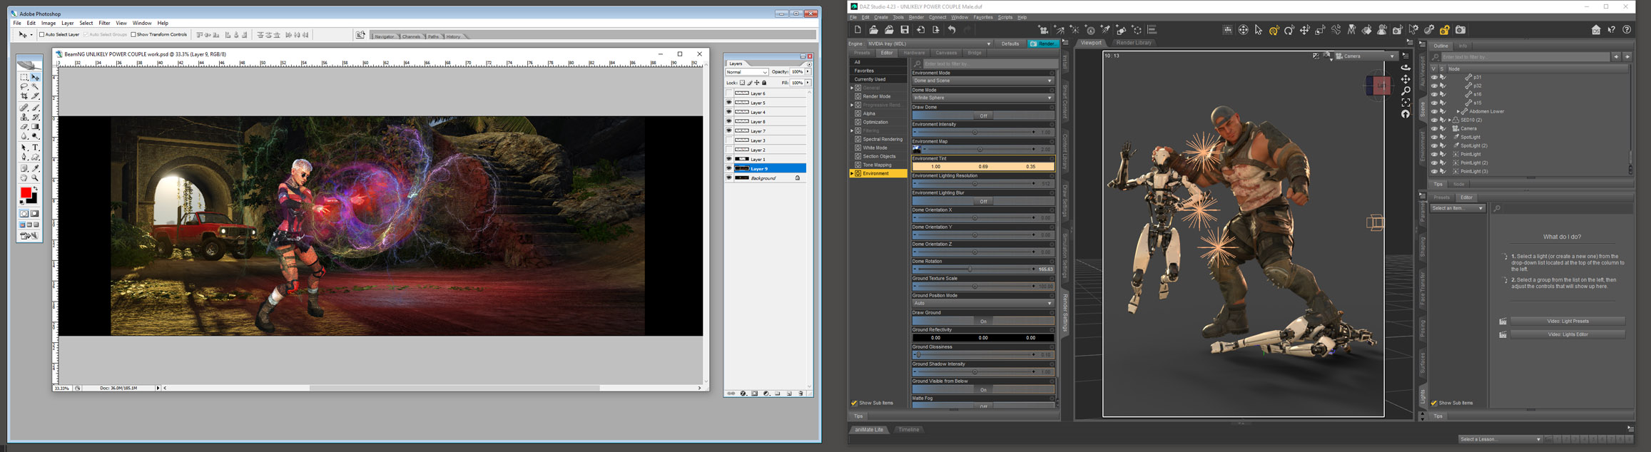Select Tone Mapping in render settings list

point(877,165)
